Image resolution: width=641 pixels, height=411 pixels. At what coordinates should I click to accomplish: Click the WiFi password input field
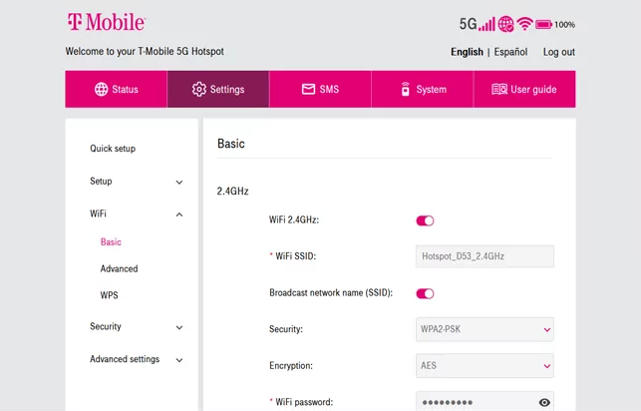(x=484, y=402)
